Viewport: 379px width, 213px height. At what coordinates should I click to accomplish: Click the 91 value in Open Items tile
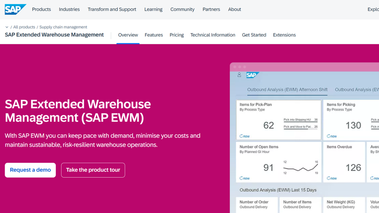pos(268,168)
